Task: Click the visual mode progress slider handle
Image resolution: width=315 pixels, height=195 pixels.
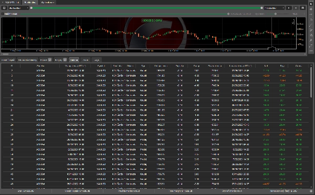Action: 228,14
